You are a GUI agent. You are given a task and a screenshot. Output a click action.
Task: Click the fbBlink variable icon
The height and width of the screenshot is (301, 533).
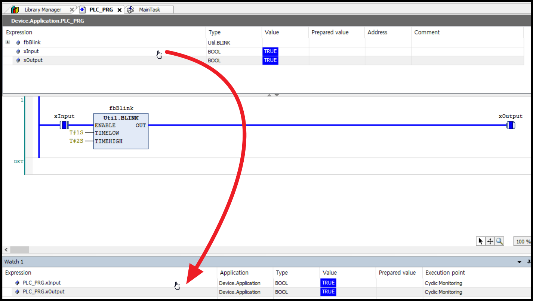point(18,43)
